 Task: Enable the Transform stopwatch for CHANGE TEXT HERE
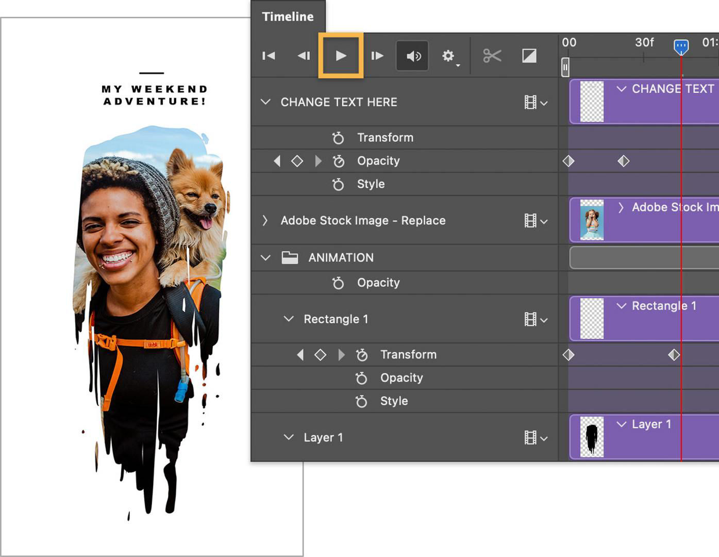point(338,137)
